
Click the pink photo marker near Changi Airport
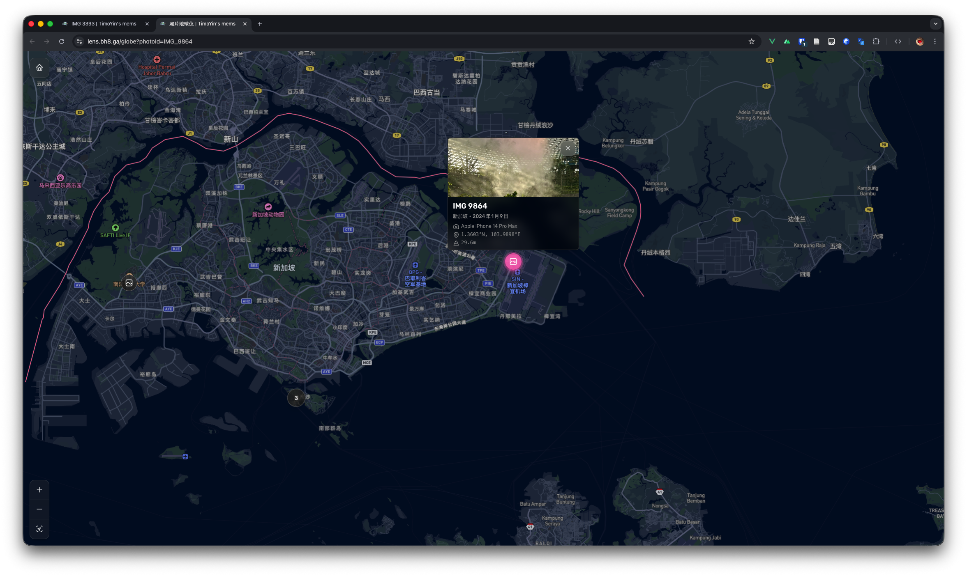point(513,262)
